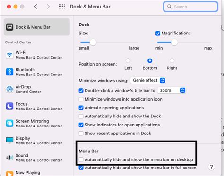Open help with the question mark button

point(212,167)
